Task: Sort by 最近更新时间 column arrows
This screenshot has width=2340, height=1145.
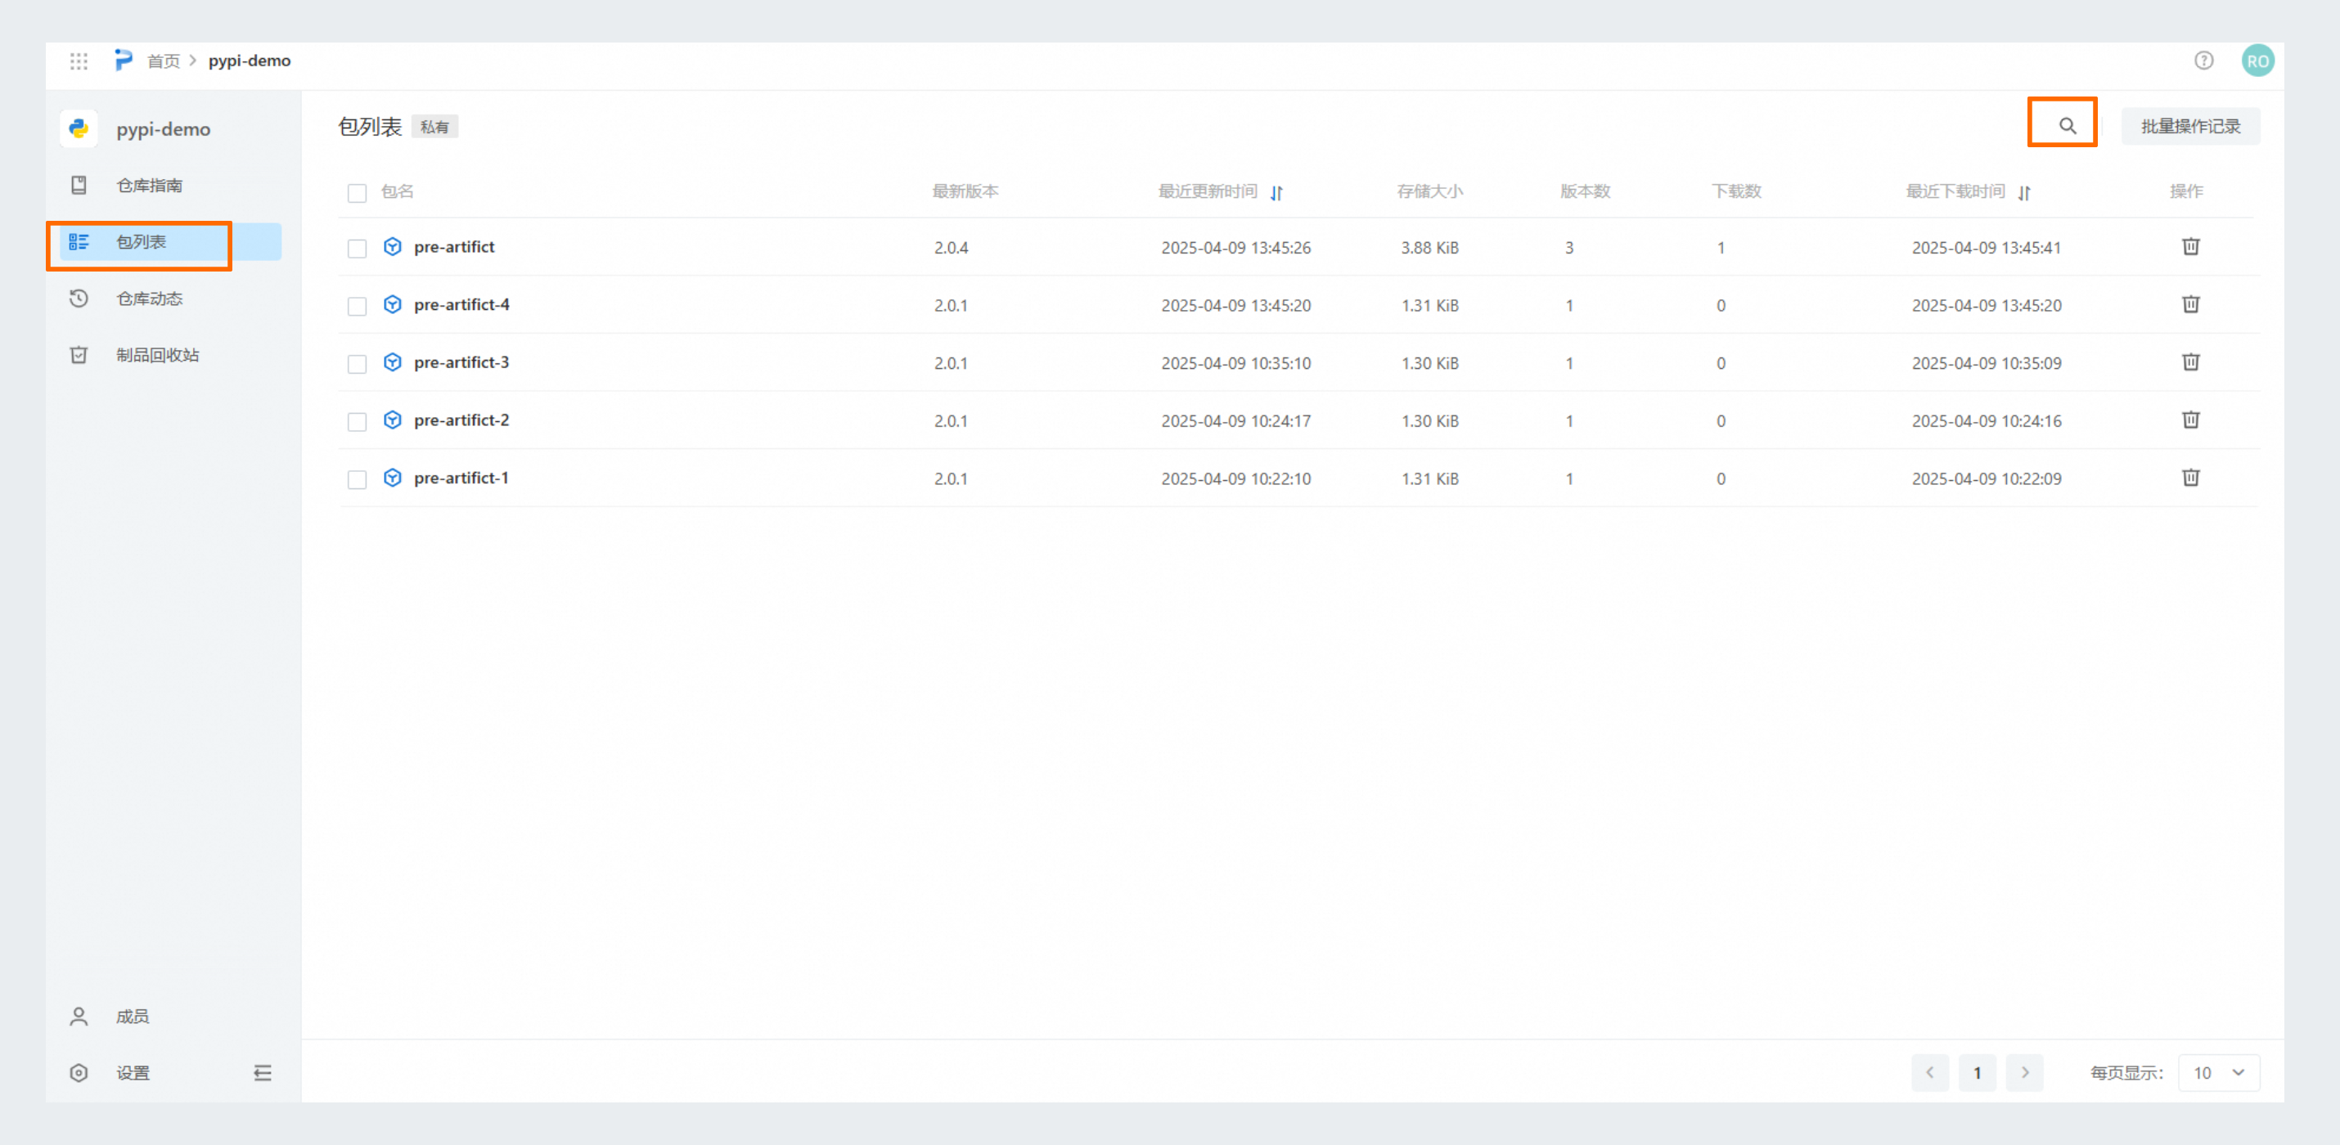Action: coord(1276,192)
